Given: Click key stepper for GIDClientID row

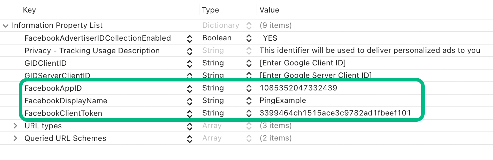Looking at the screenshot, I should pos(189,63).
